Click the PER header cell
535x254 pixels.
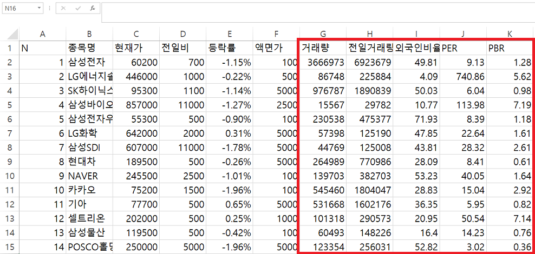click(x=464, y=48)
